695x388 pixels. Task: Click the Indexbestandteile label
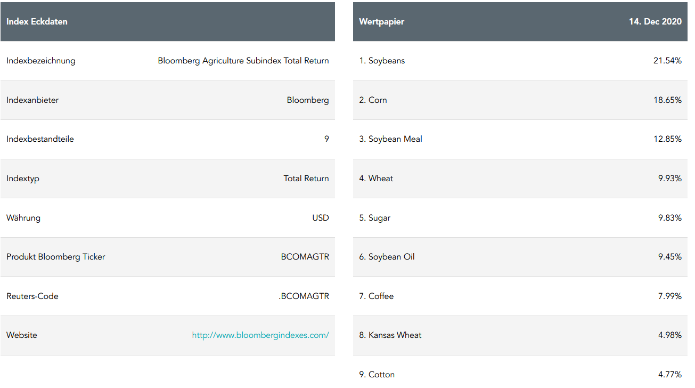(x=40, y=139)
